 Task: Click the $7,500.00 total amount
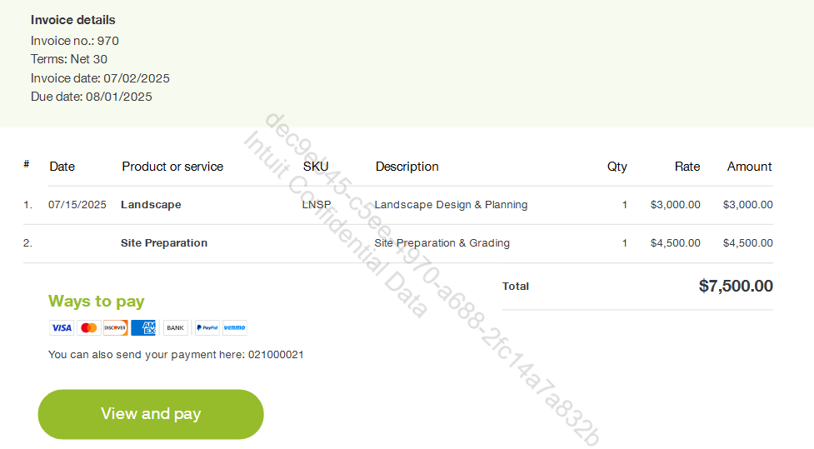736,286
